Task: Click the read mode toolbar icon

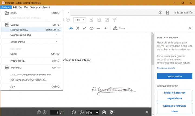Action: click(x=114, y=20)
